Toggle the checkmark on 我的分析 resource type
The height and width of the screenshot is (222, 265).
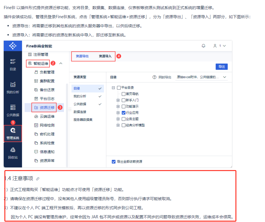100,96
